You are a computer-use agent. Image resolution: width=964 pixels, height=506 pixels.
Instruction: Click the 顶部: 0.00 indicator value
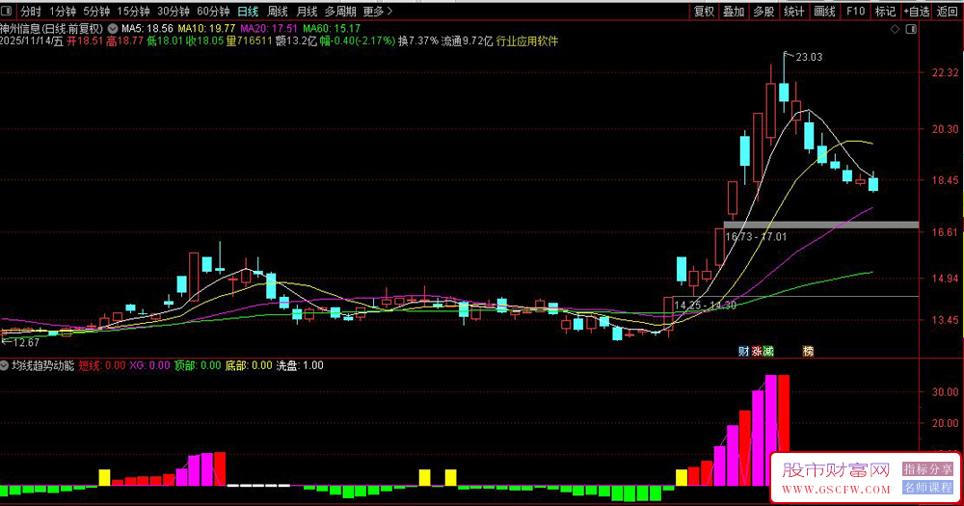pos(198,365)
